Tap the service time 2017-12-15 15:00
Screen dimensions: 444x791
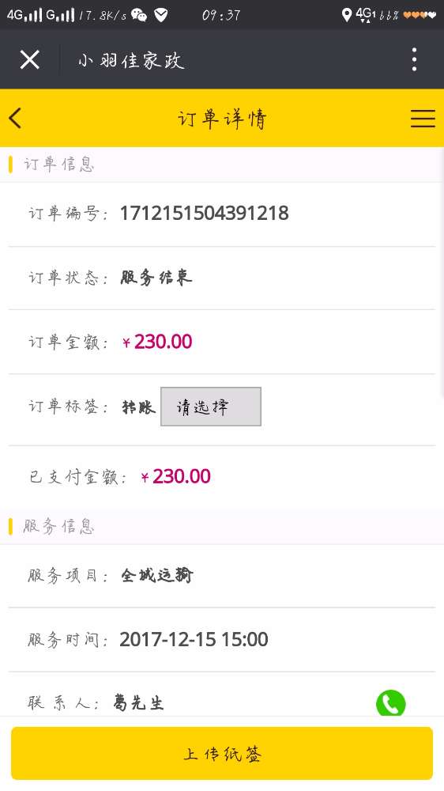(x=194, y=640)
